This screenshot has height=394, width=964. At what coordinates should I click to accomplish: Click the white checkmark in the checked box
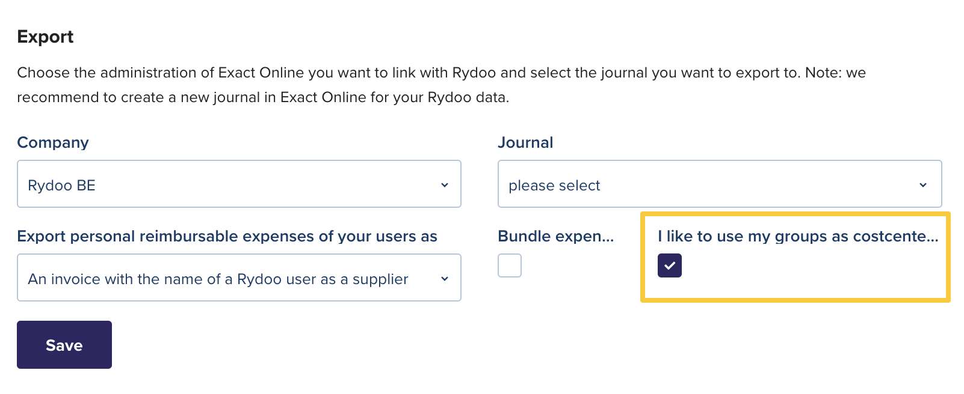point(670,265)
